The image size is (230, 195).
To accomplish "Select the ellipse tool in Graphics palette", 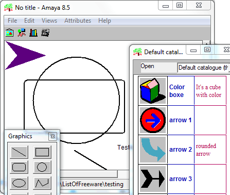I will [19, 183].
